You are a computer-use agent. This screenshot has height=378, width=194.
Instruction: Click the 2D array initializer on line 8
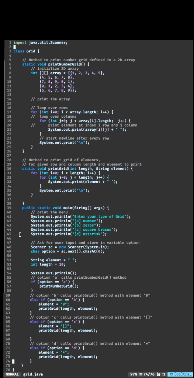tap(68, 73)
